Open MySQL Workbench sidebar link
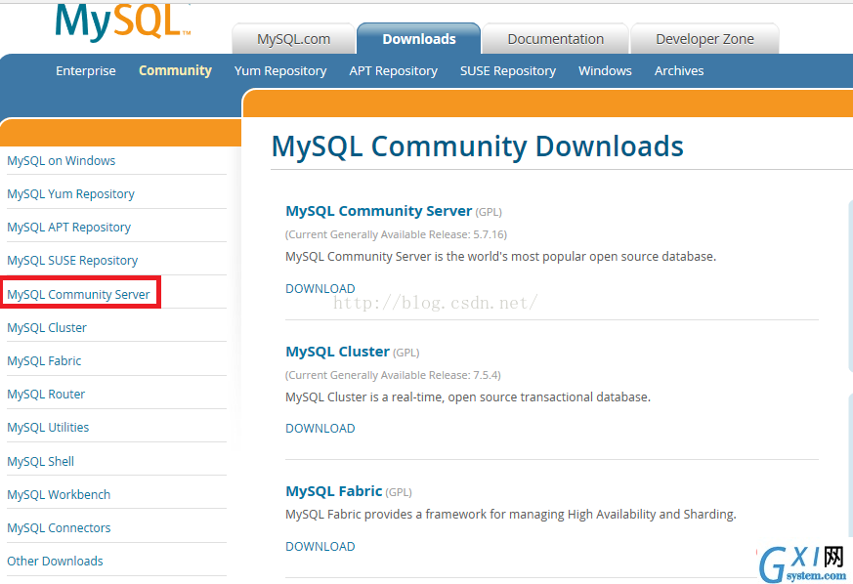 [59, 495]
